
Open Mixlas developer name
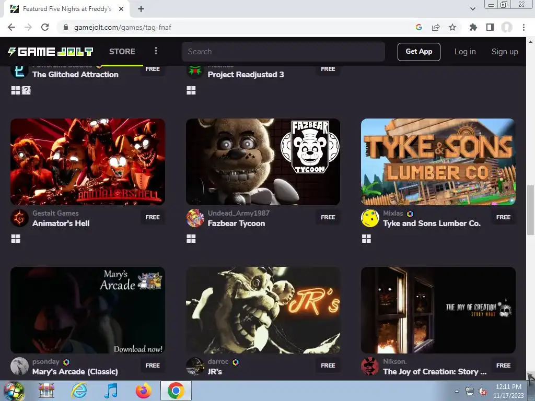pyautogui.click(x=393, y=213)
